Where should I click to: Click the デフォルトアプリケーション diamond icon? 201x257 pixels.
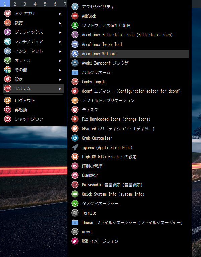tap(75, 100)
